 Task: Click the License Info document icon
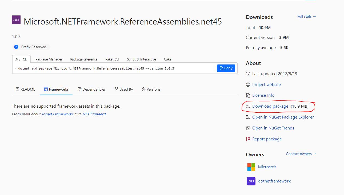248,95
